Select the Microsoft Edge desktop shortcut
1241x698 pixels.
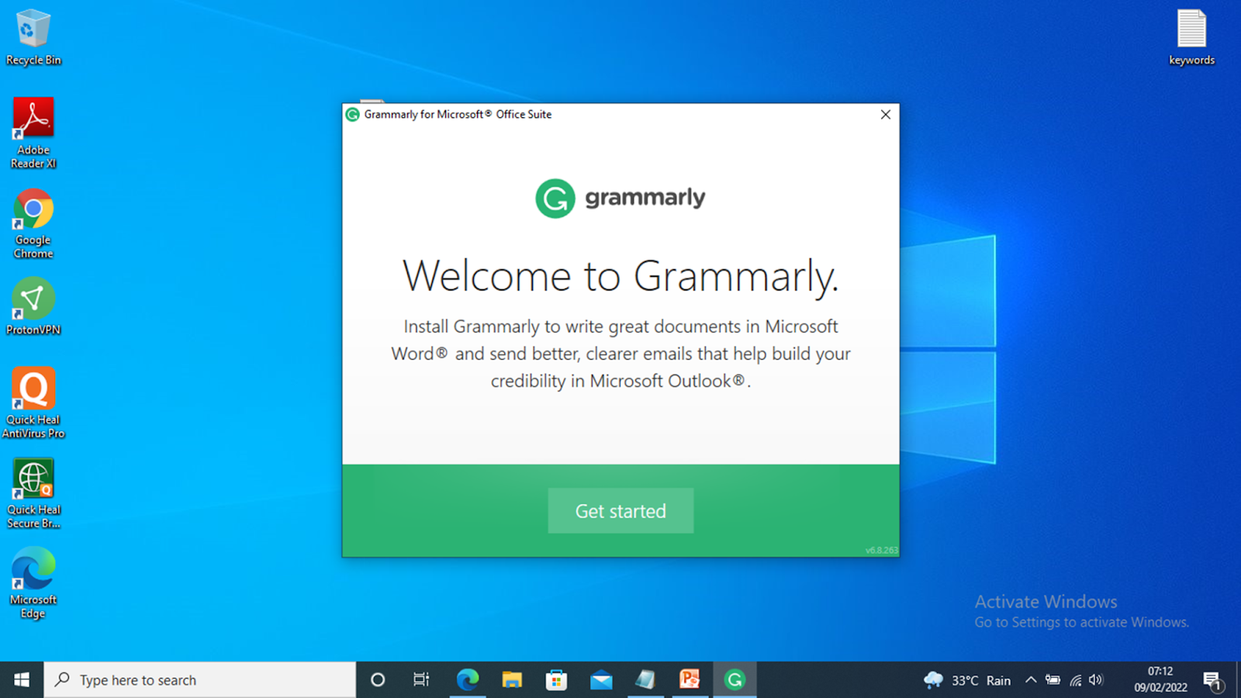[x=33, y=583]
